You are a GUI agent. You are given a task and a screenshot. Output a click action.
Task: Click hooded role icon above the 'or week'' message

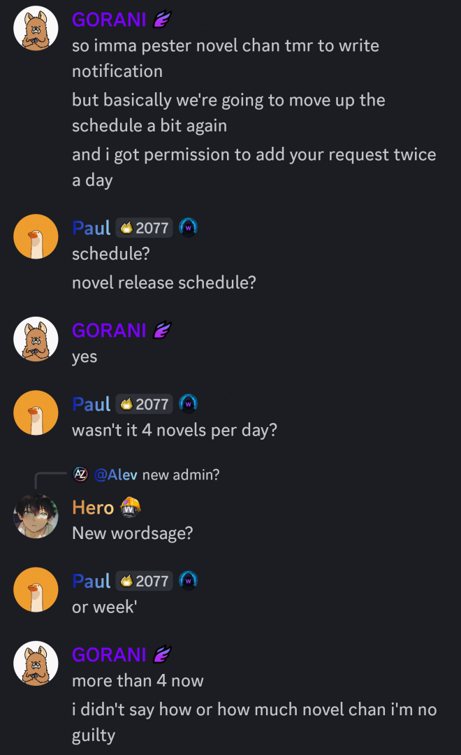(x=188, y=581)
